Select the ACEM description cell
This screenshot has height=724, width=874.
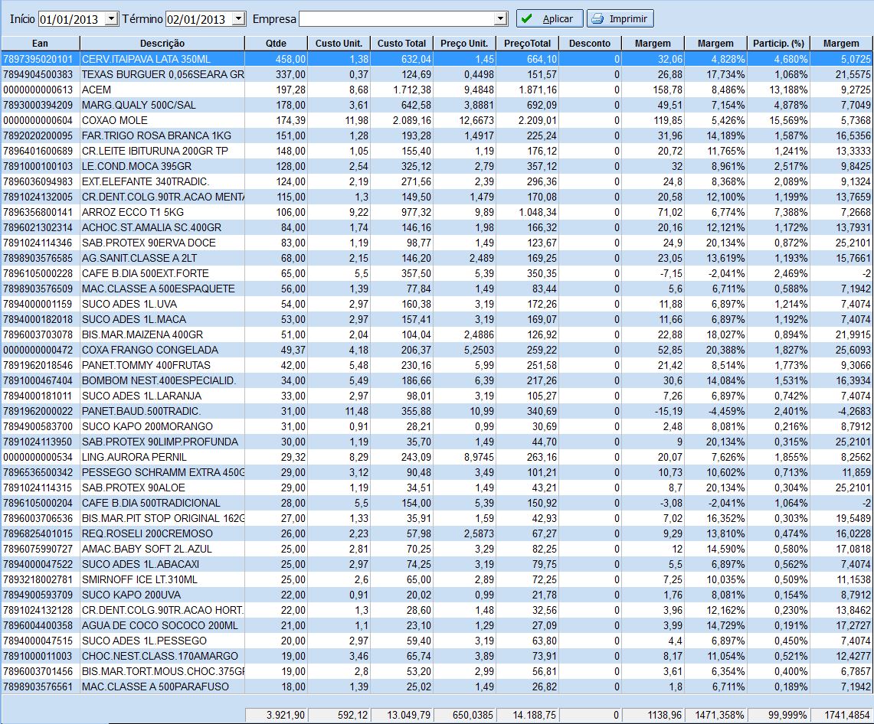pos(162,90)
